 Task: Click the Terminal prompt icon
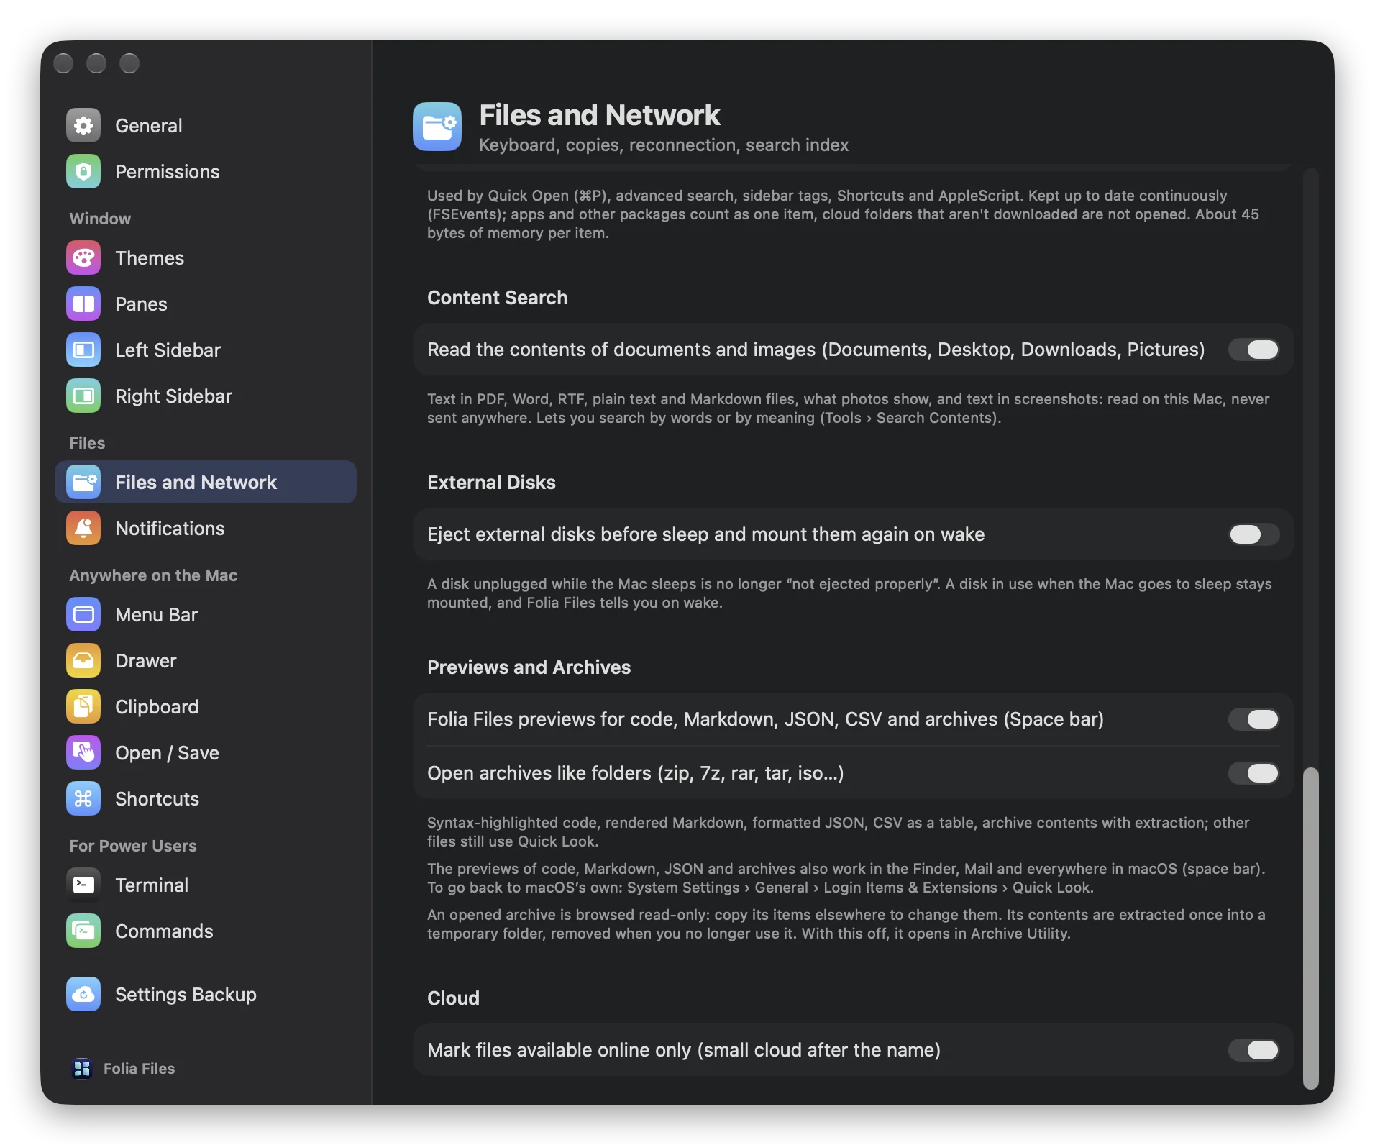click(83, 885)
